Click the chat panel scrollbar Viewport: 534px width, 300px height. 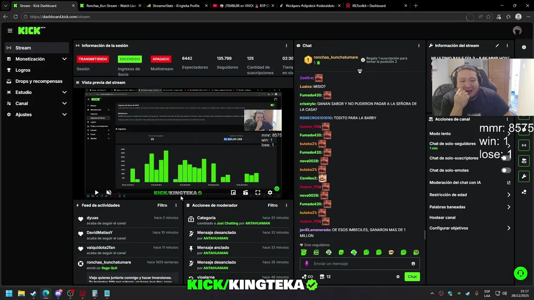pyautogui.click(x=425, y=235)
